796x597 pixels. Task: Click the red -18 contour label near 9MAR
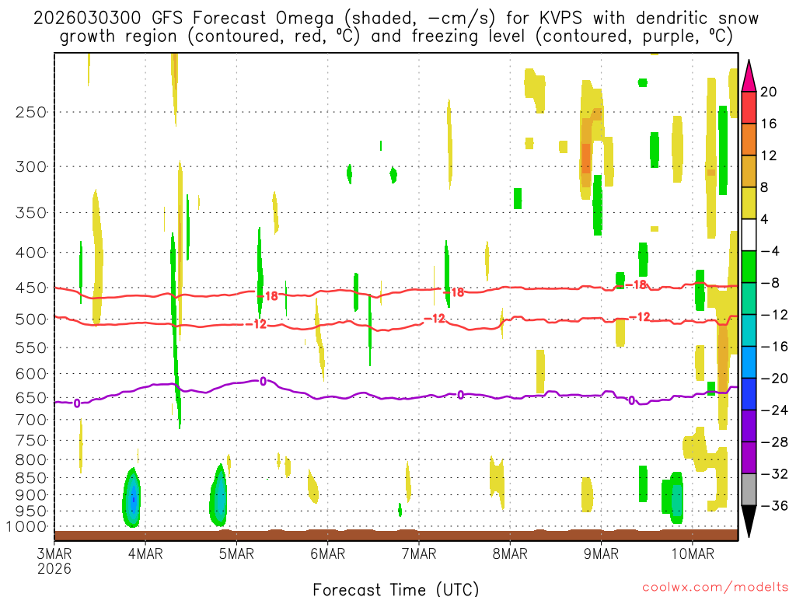pyautogui.click(x=636, y=285)
